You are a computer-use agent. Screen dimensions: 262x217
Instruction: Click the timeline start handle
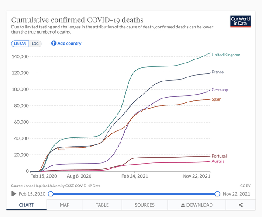point(51,194)
